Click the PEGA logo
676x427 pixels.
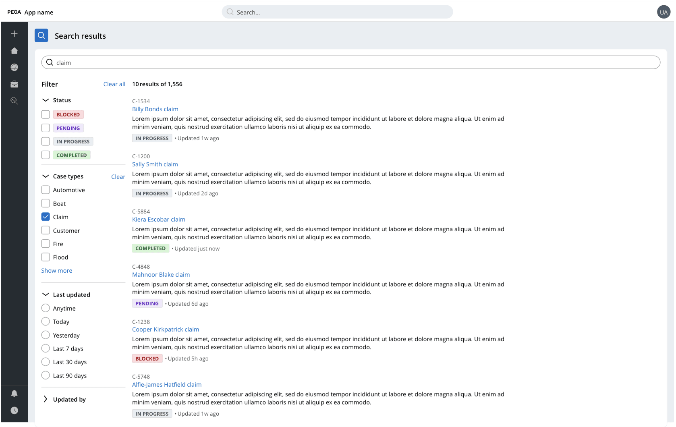coord(14,12)
